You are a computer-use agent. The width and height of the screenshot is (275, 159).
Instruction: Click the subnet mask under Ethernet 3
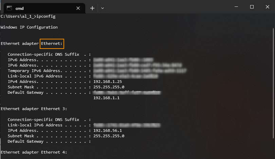[109, 136]
